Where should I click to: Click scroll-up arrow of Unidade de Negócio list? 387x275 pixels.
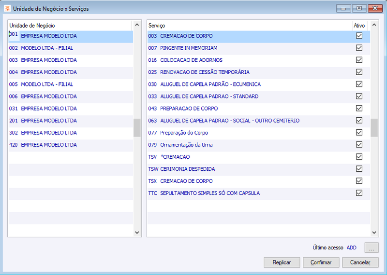click(137, 25)
